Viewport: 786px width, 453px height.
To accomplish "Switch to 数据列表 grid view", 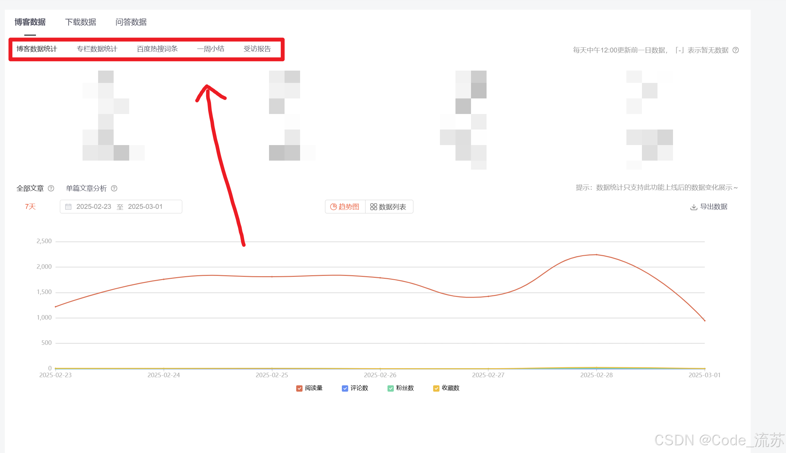I will 388,207.
